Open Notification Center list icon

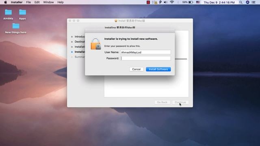click(x=253, y=2)
